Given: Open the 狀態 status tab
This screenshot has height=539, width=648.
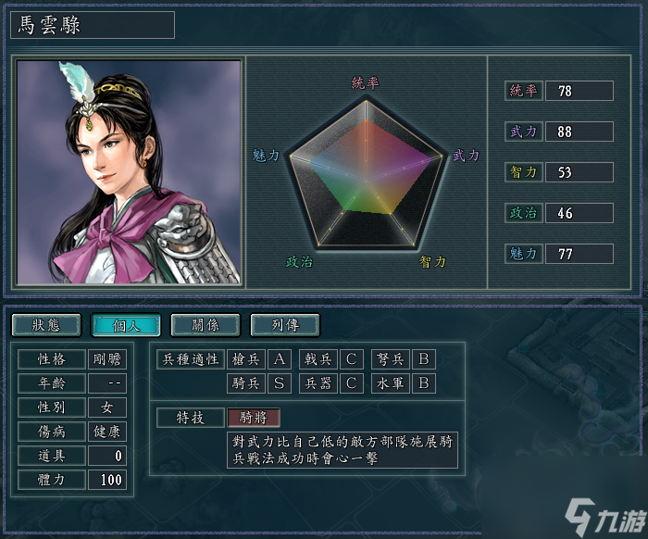Looking at the screenshot, I should [46, 325].
